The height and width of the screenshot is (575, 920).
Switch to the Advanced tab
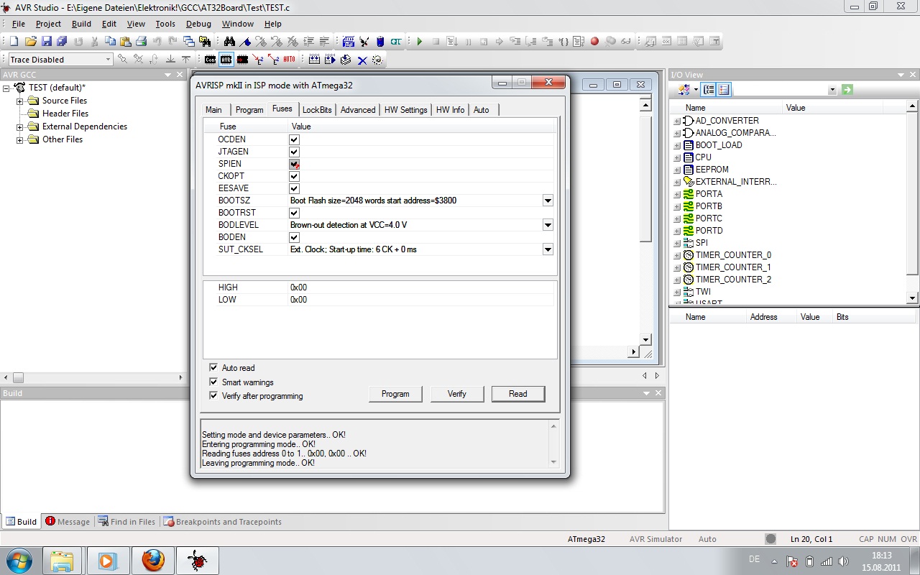point(358,109)
